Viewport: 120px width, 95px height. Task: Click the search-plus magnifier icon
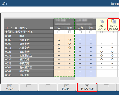pos(5,4)
